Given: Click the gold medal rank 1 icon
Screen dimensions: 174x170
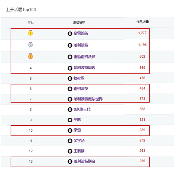Looking at the screenshot, I should coord(30,33).
